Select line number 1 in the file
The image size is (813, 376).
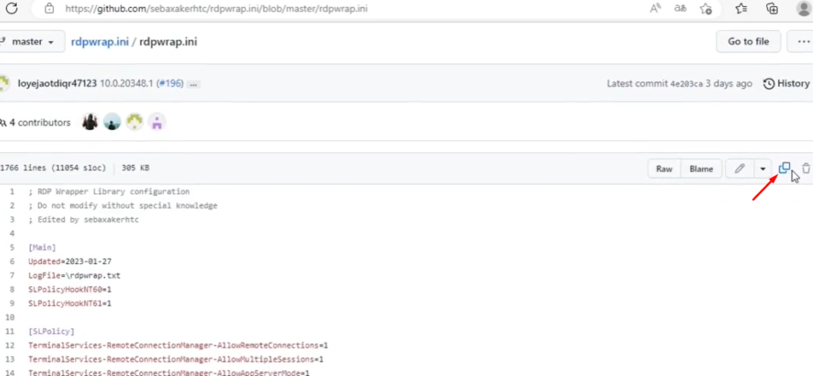[x=12, y=192]
